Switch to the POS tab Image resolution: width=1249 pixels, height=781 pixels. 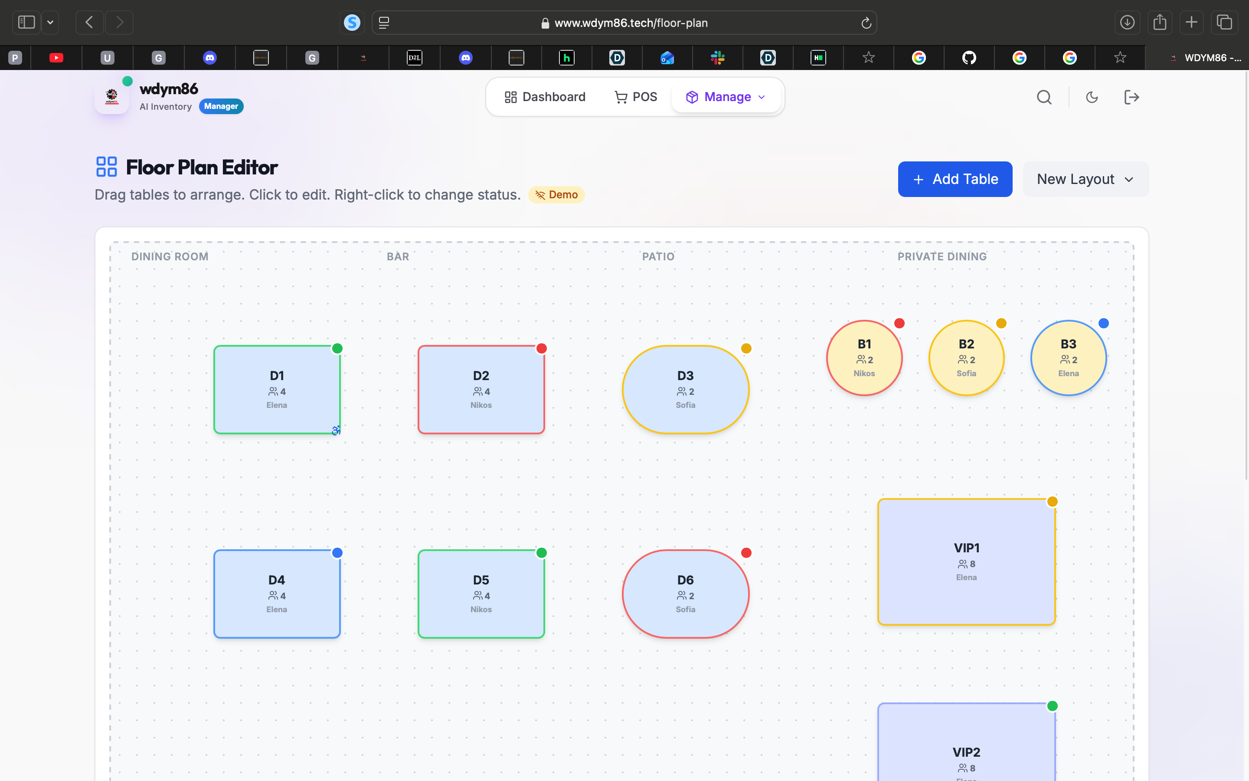point(636,97)
